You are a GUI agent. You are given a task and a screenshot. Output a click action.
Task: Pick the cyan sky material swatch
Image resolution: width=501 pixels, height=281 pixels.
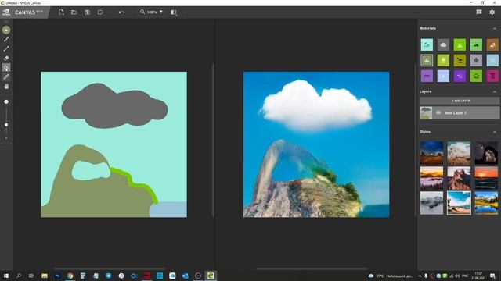click(x=427, y=45)
